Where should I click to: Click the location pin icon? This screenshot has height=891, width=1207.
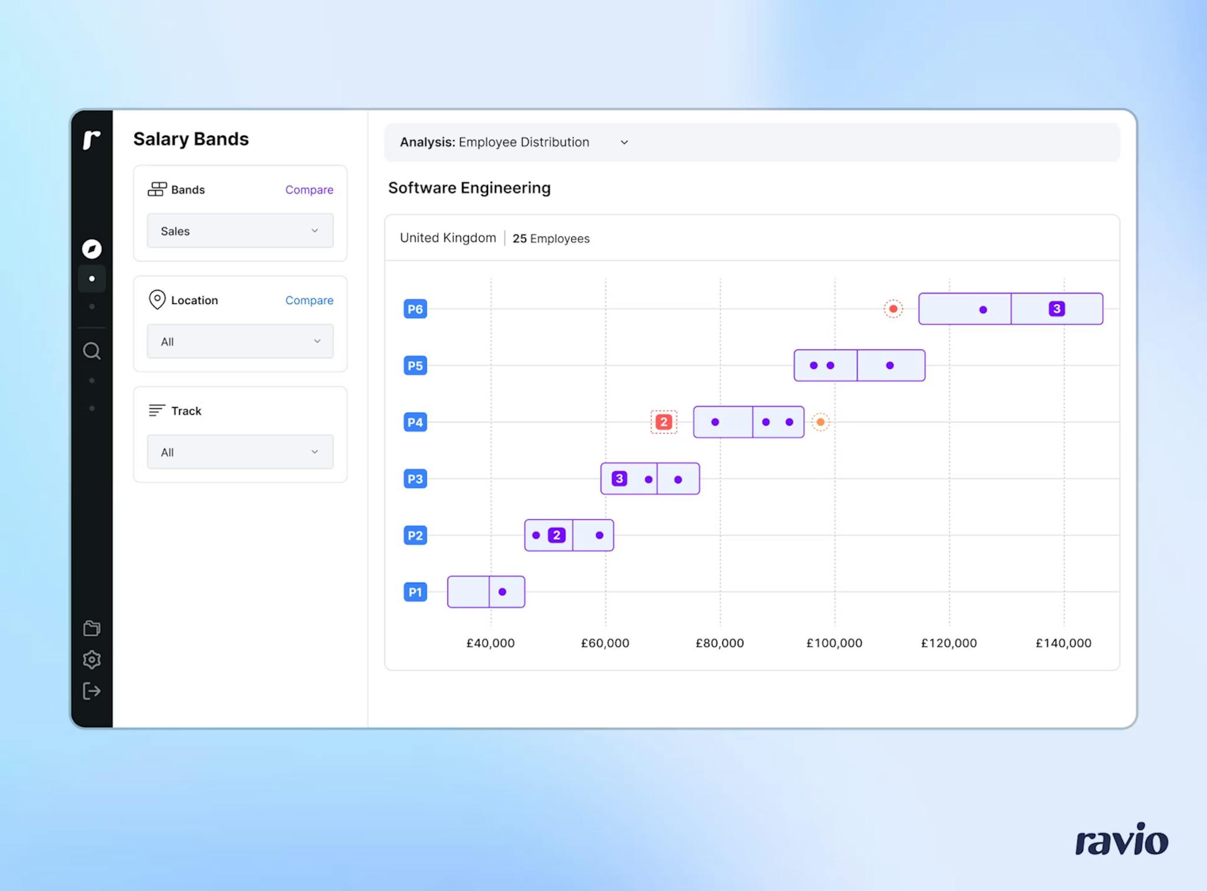(x=157, y=300)
